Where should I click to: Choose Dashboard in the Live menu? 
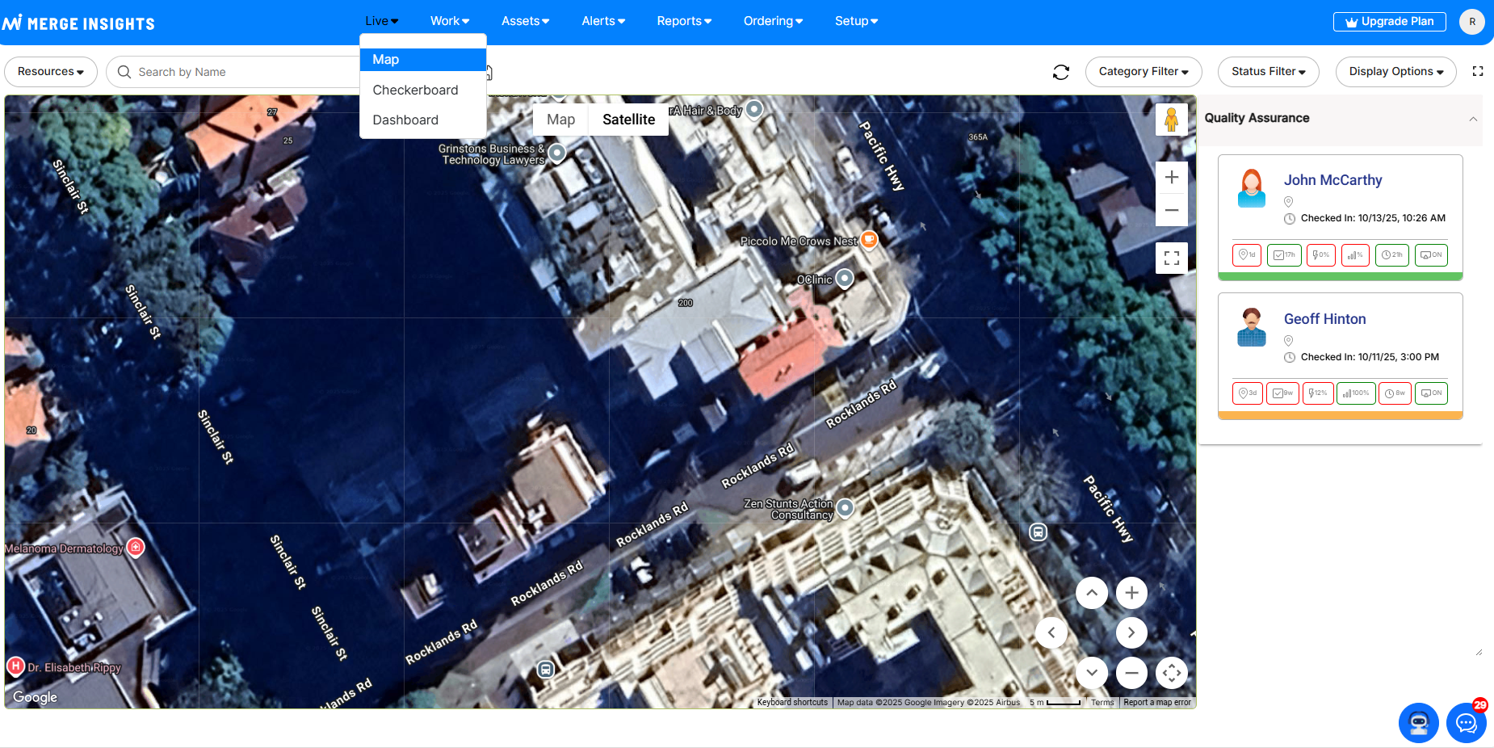tap(405, 120)
